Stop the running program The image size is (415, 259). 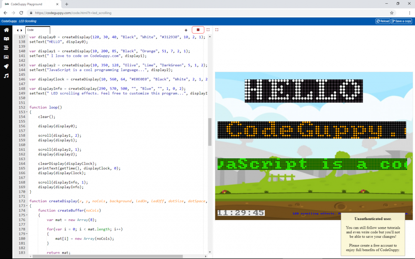click(x=198, y=30)
